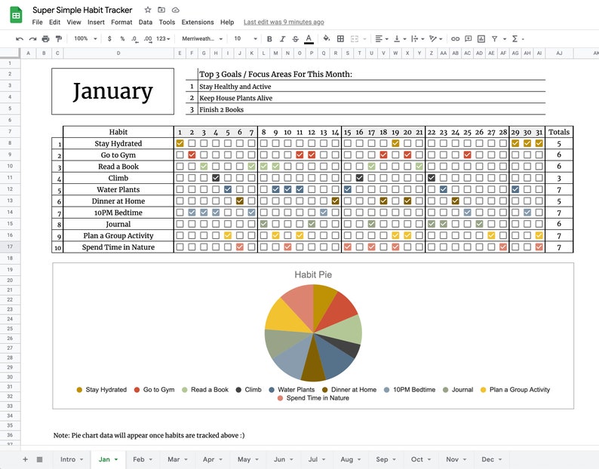This screenshot has height=469, width=599.
Task: Open the font size 10 dropdown
Action: (245, 38)
